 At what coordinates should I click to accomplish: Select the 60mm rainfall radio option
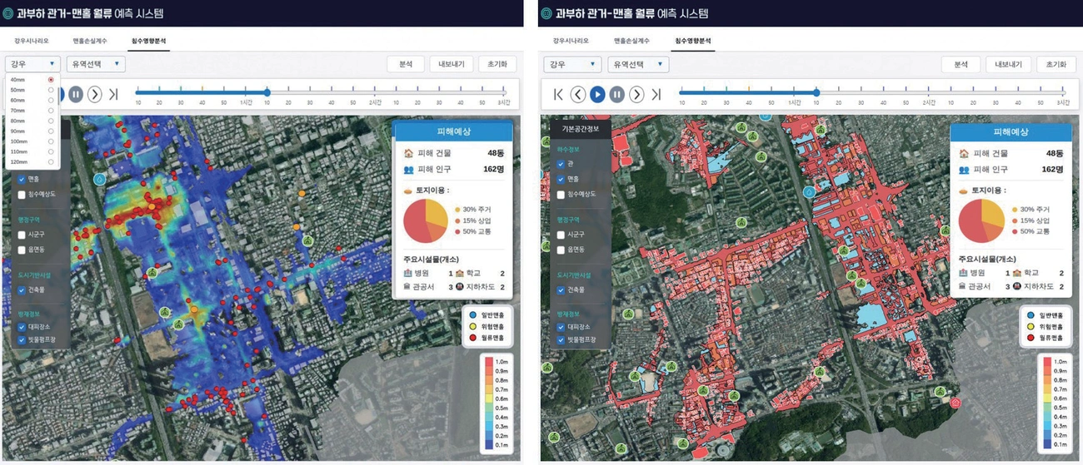click(x=51, y=100)
